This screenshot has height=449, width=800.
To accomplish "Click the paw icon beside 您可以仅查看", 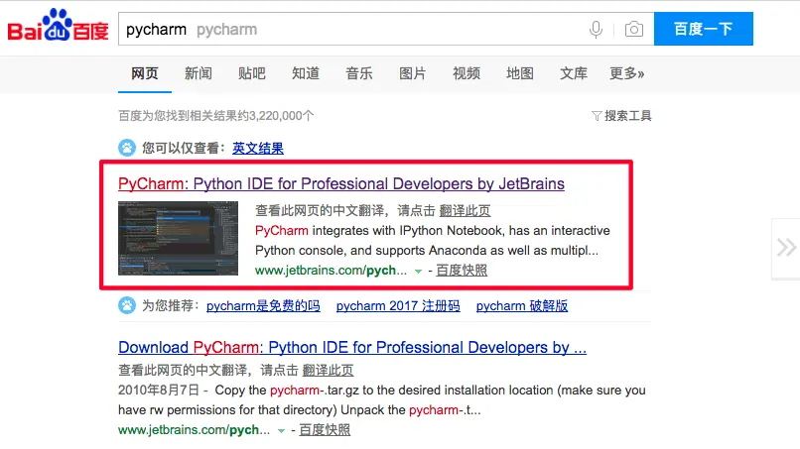I will pyautogui.click(x=127, y=148).
